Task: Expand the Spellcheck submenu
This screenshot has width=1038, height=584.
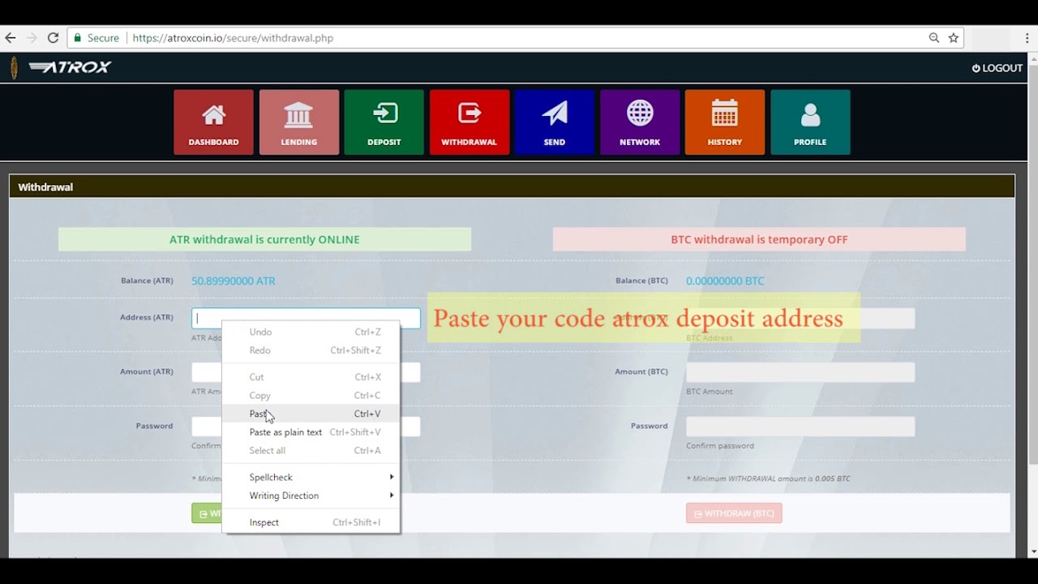Action: pyautogui.click(x=311, y=477)
